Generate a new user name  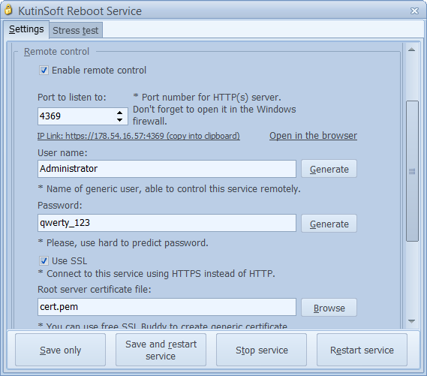pyautogui.click(x=329, y=169)
